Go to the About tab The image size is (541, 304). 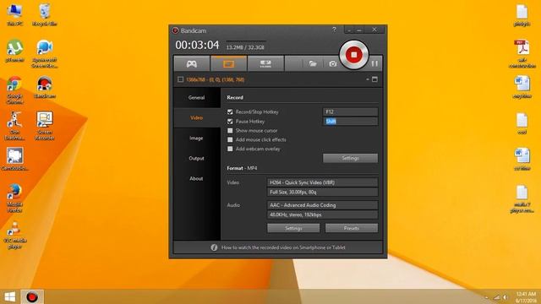pyautogui.click(x=197, y=178)
